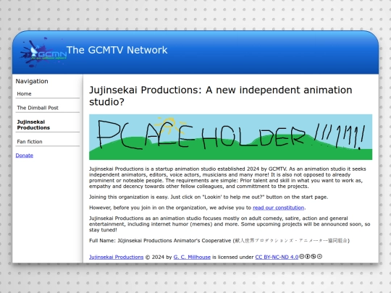391x293 pixels.
Task: Click 'The GCMTV Network' header title
Action: tap(117, 50)
